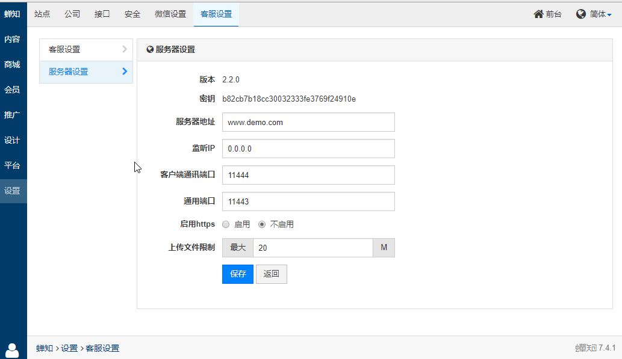Click the 通用端口 input field

pos(308,201)
